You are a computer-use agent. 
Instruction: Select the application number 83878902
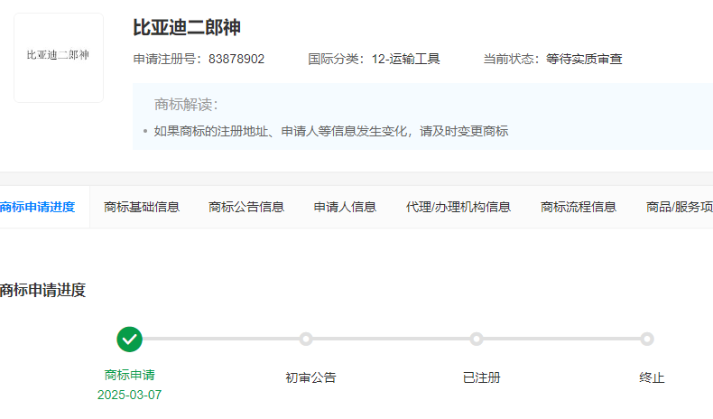click(x=236, y=59)
